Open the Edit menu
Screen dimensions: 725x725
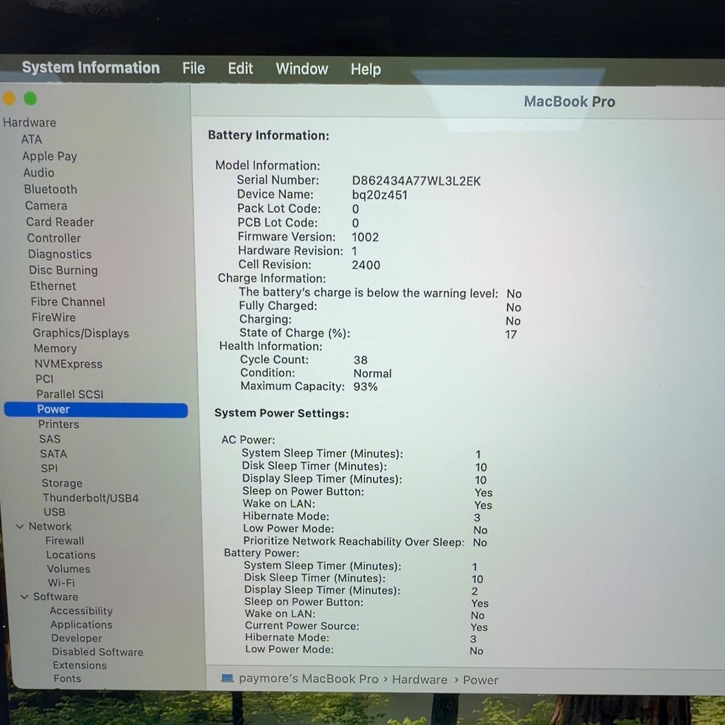(240, 69)
